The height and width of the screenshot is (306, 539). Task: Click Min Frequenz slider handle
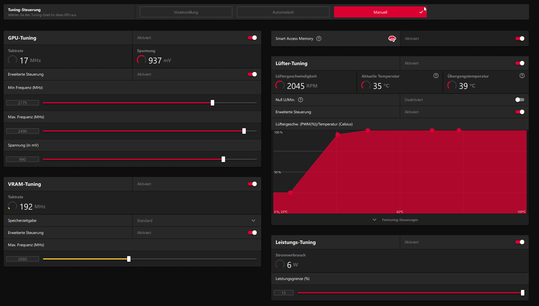212,103
